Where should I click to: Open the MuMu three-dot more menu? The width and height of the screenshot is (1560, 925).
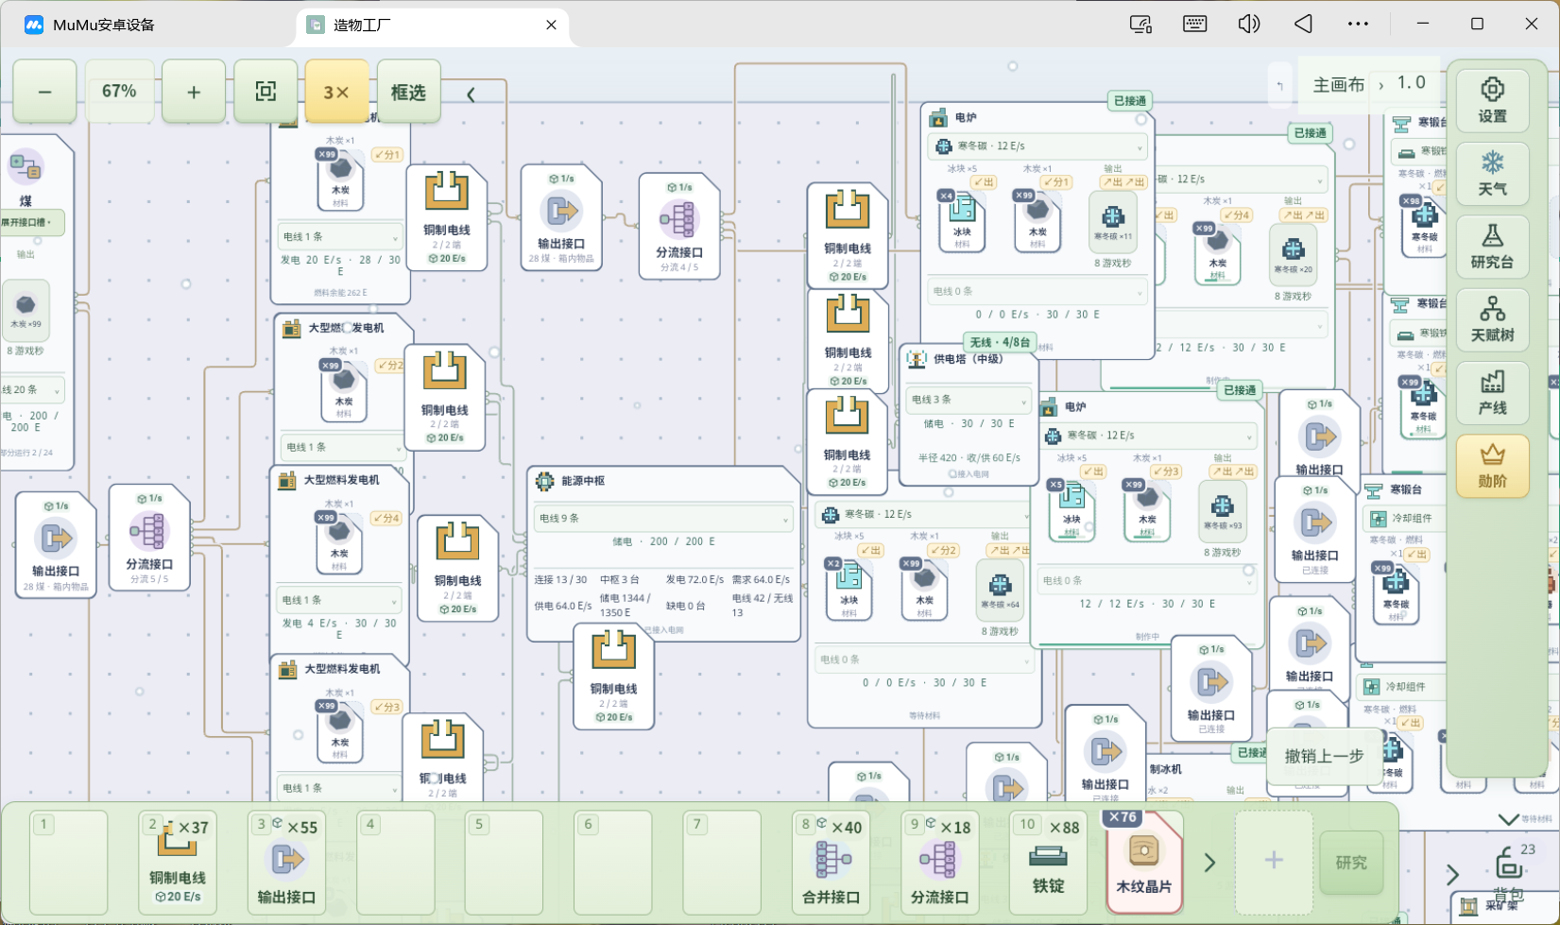[x=1358, y=24]
